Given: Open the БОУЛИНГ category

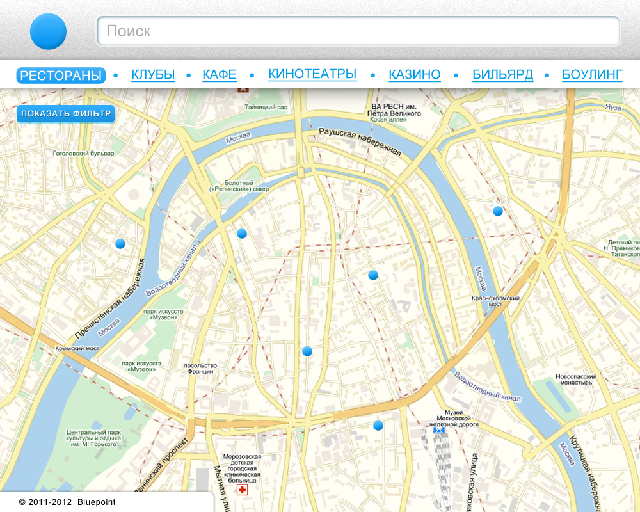Looking at the screenshot, I should [592, 75].
